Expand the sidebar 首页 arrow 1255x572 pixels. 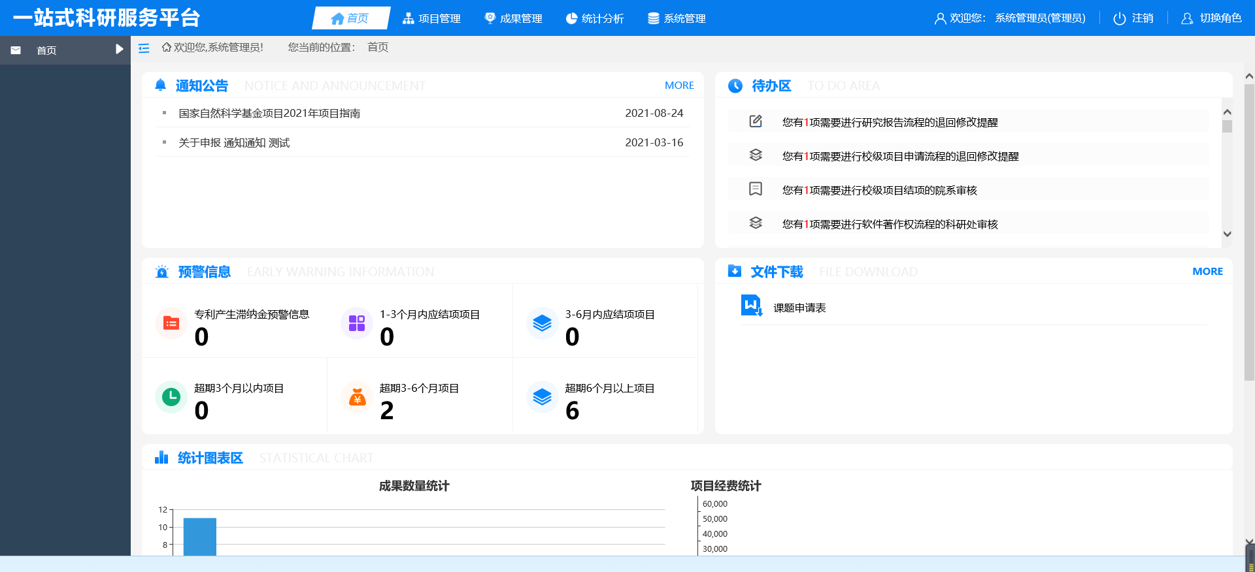119,50
